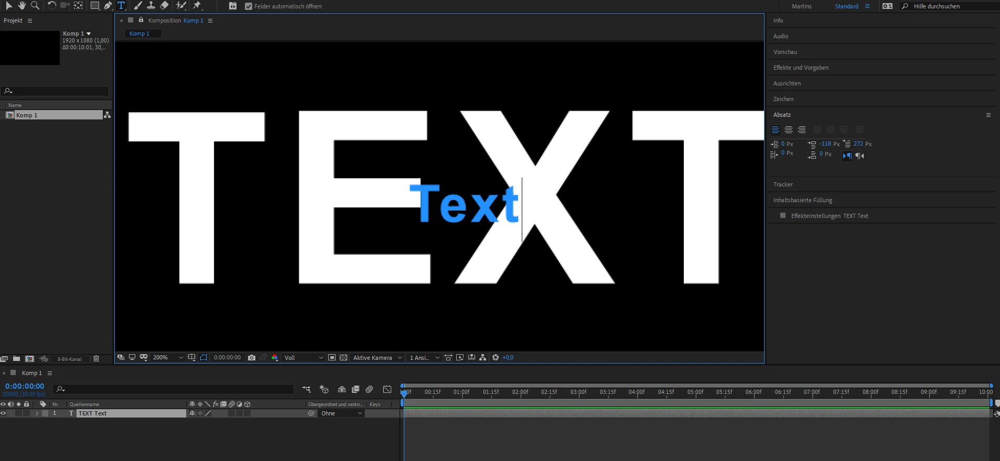Open the Aktive Kamera dropdown
Viewport: 1000px width, 461px height.
coord(377,357)
